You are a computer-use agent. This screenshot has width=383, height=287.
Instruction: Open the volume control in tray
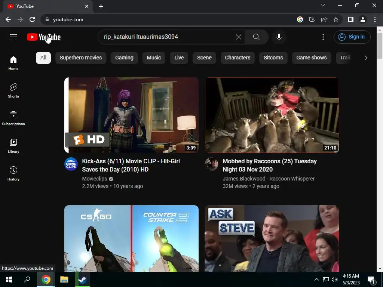(334, 280)
